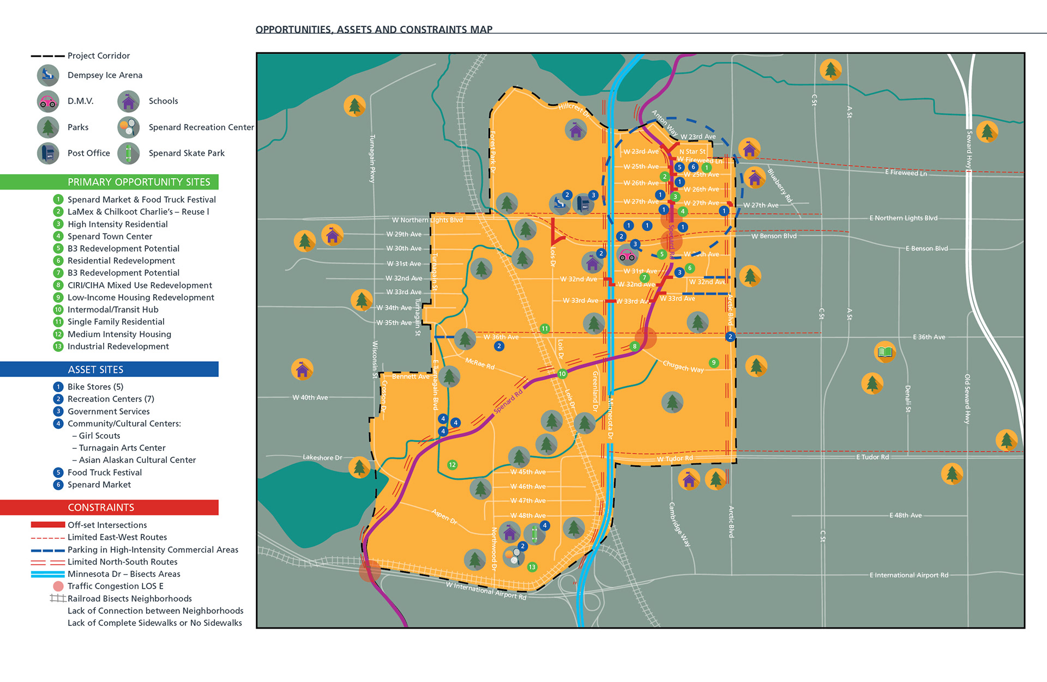Click the Minnesota Dr cyan line swatch

48,574
